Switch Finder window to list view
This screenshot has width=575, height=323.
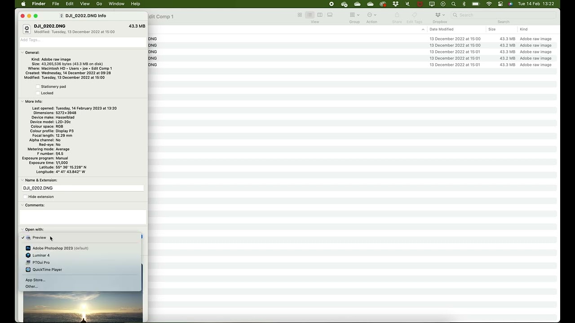coord(310,15)
